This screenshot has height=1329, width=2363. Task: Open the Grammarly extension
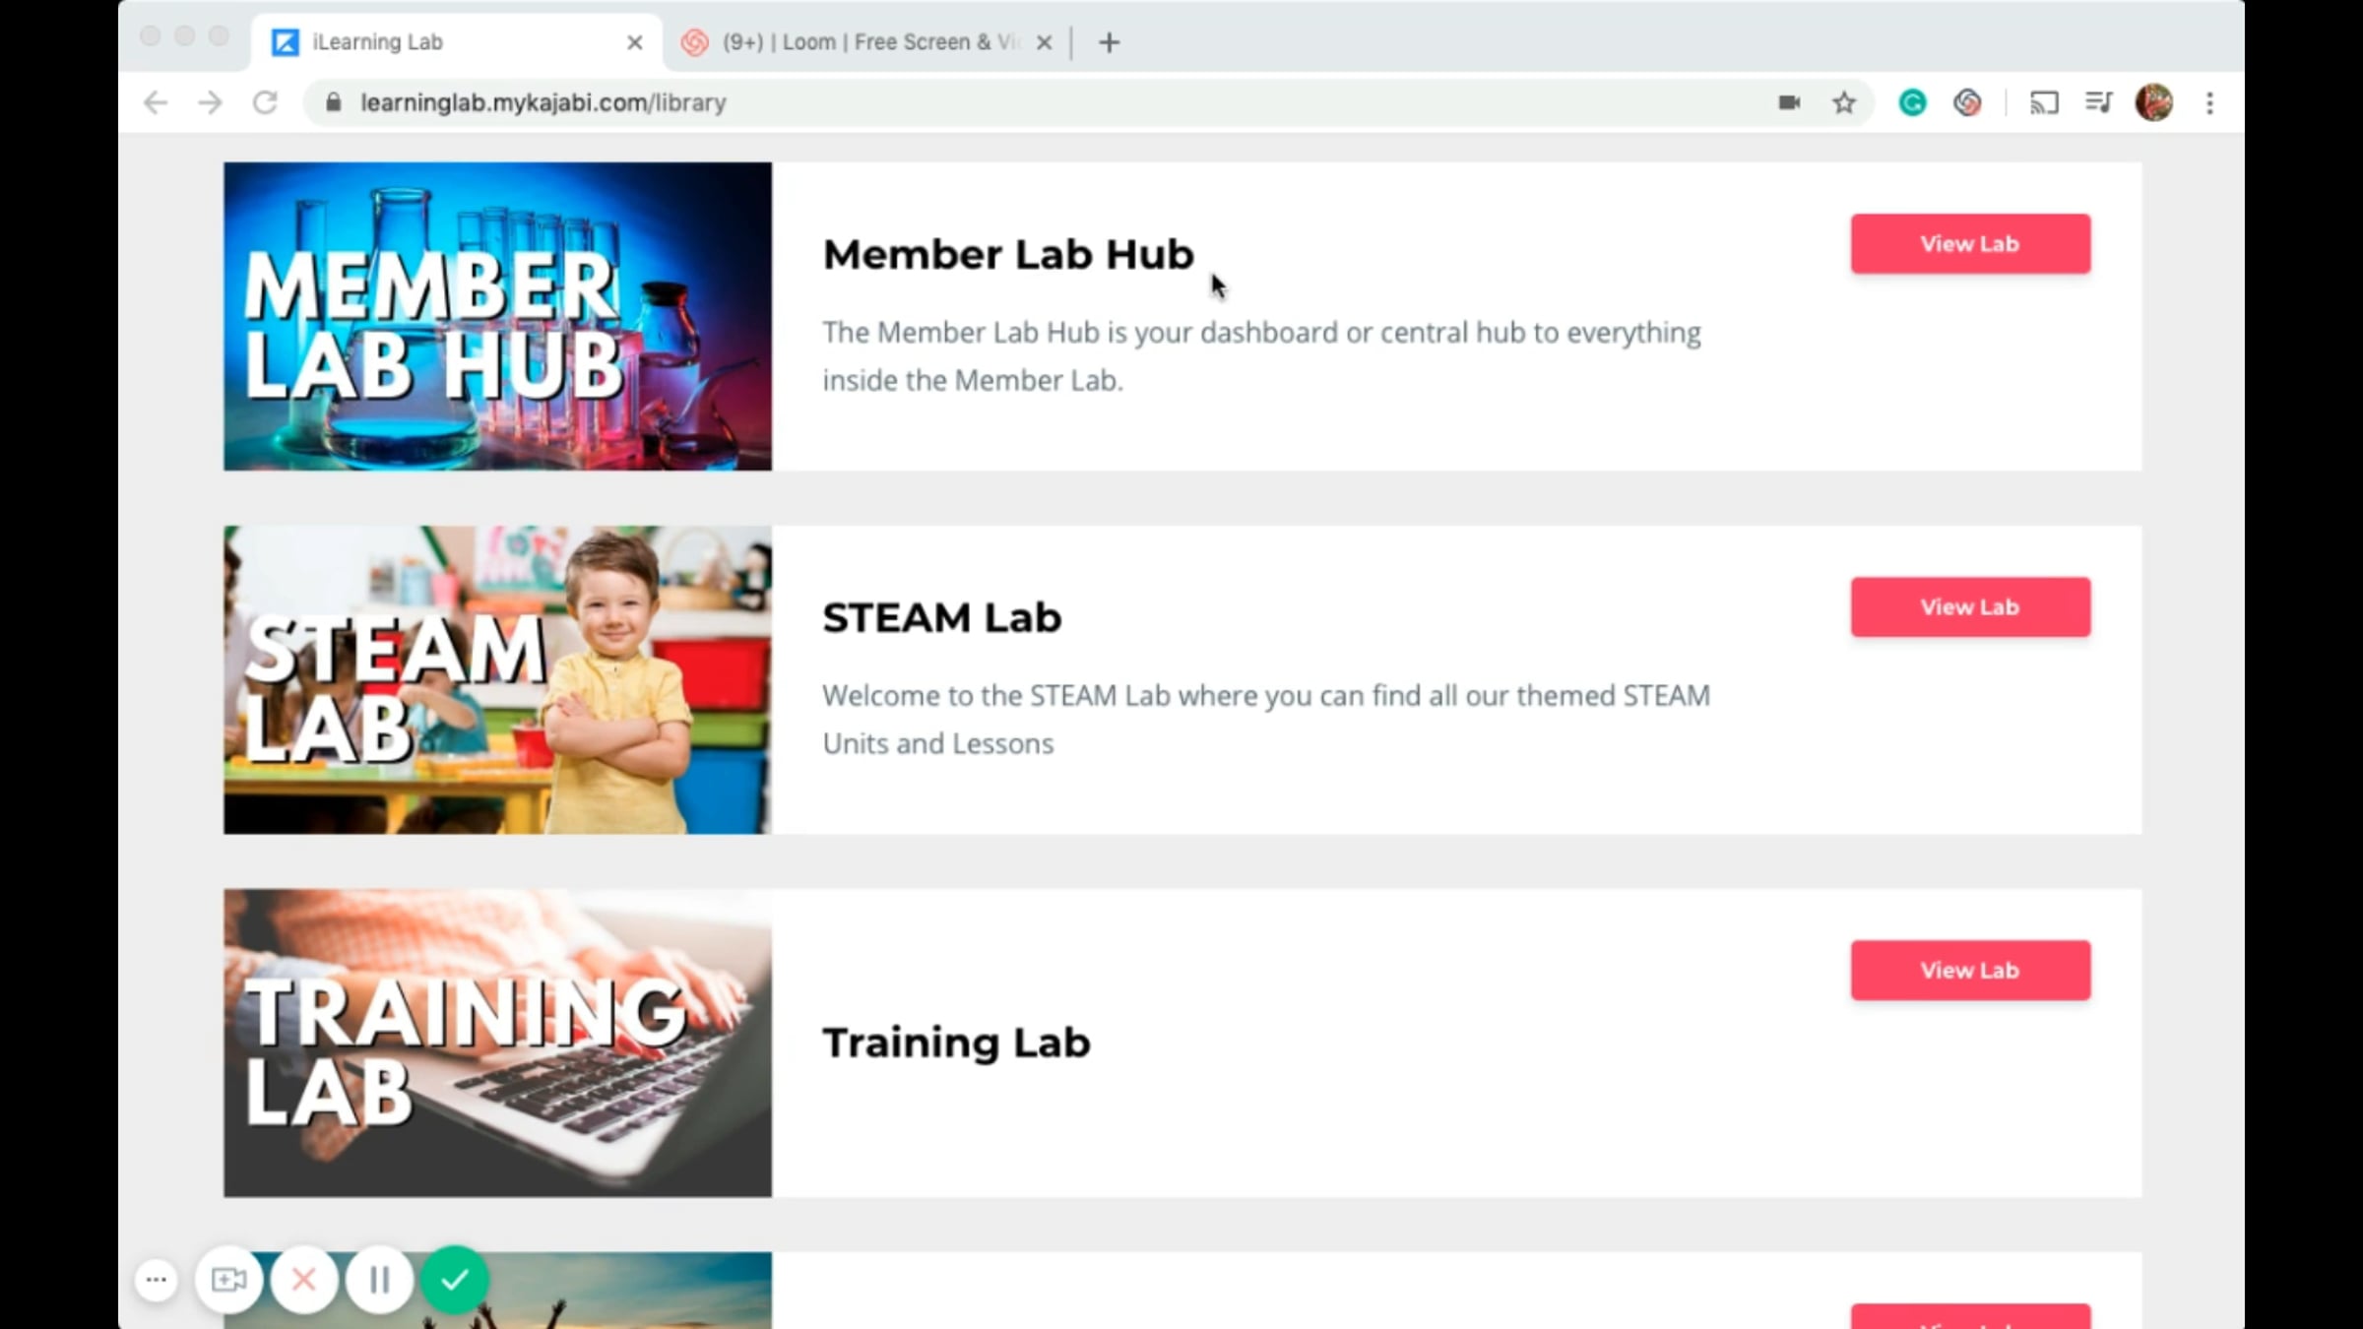pyautogui.click(x=1912, y=102)
